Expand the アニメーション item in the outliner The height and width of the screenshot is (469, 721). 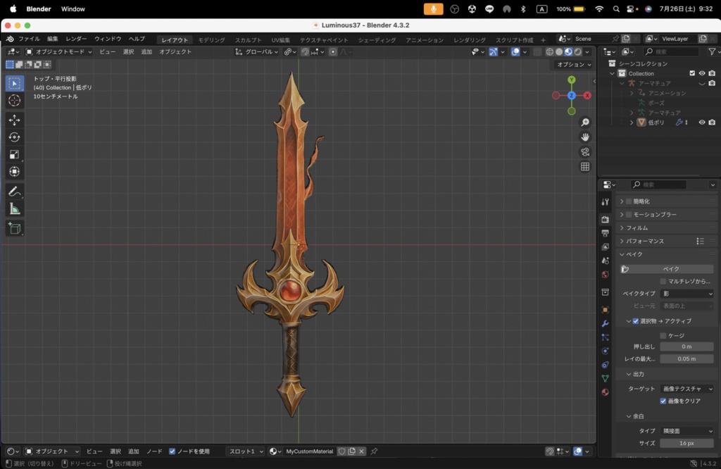coord(632,92)
